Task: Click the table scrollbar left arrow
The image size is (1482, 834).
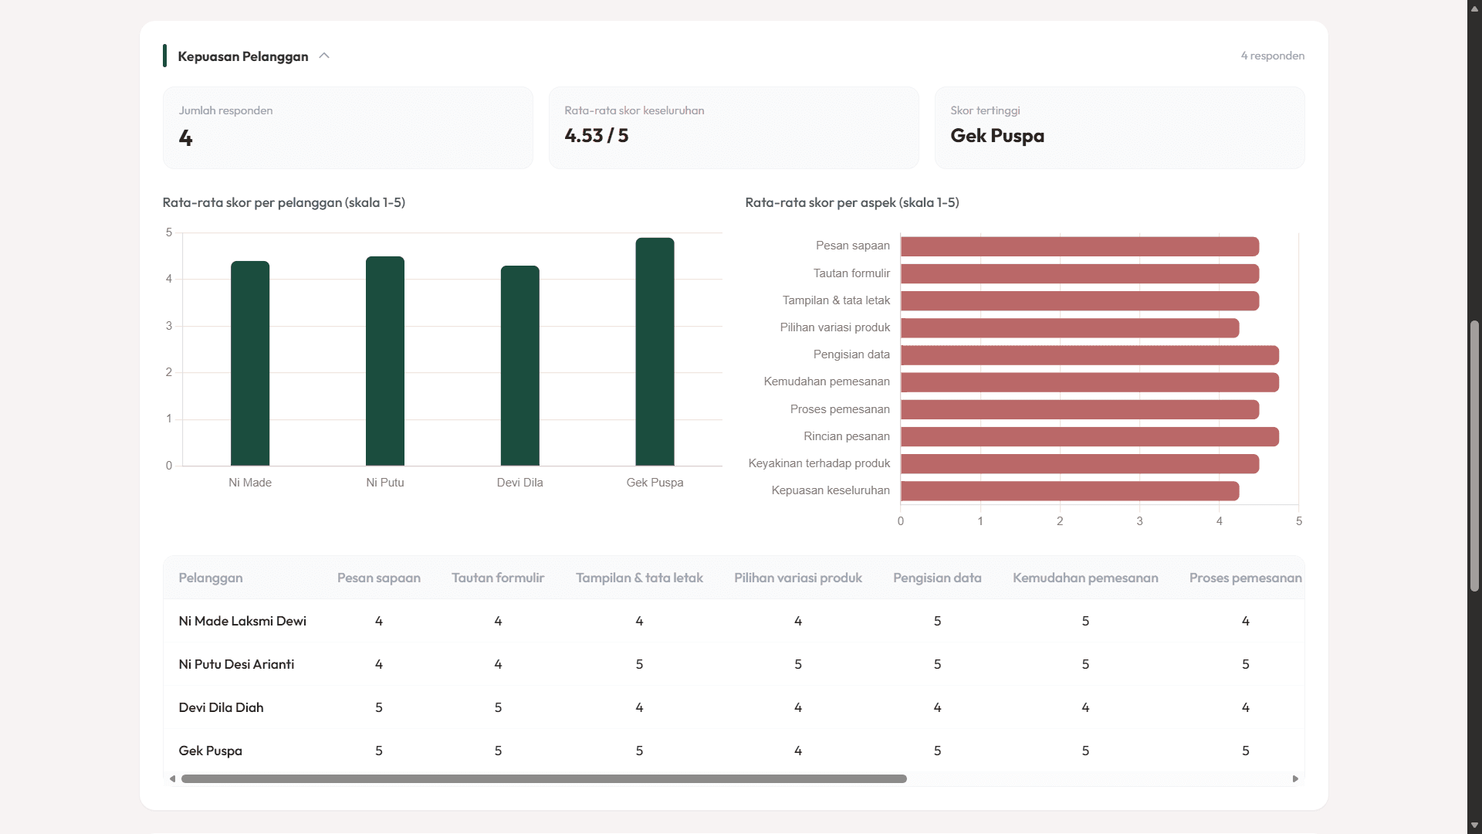Action: 172,778
